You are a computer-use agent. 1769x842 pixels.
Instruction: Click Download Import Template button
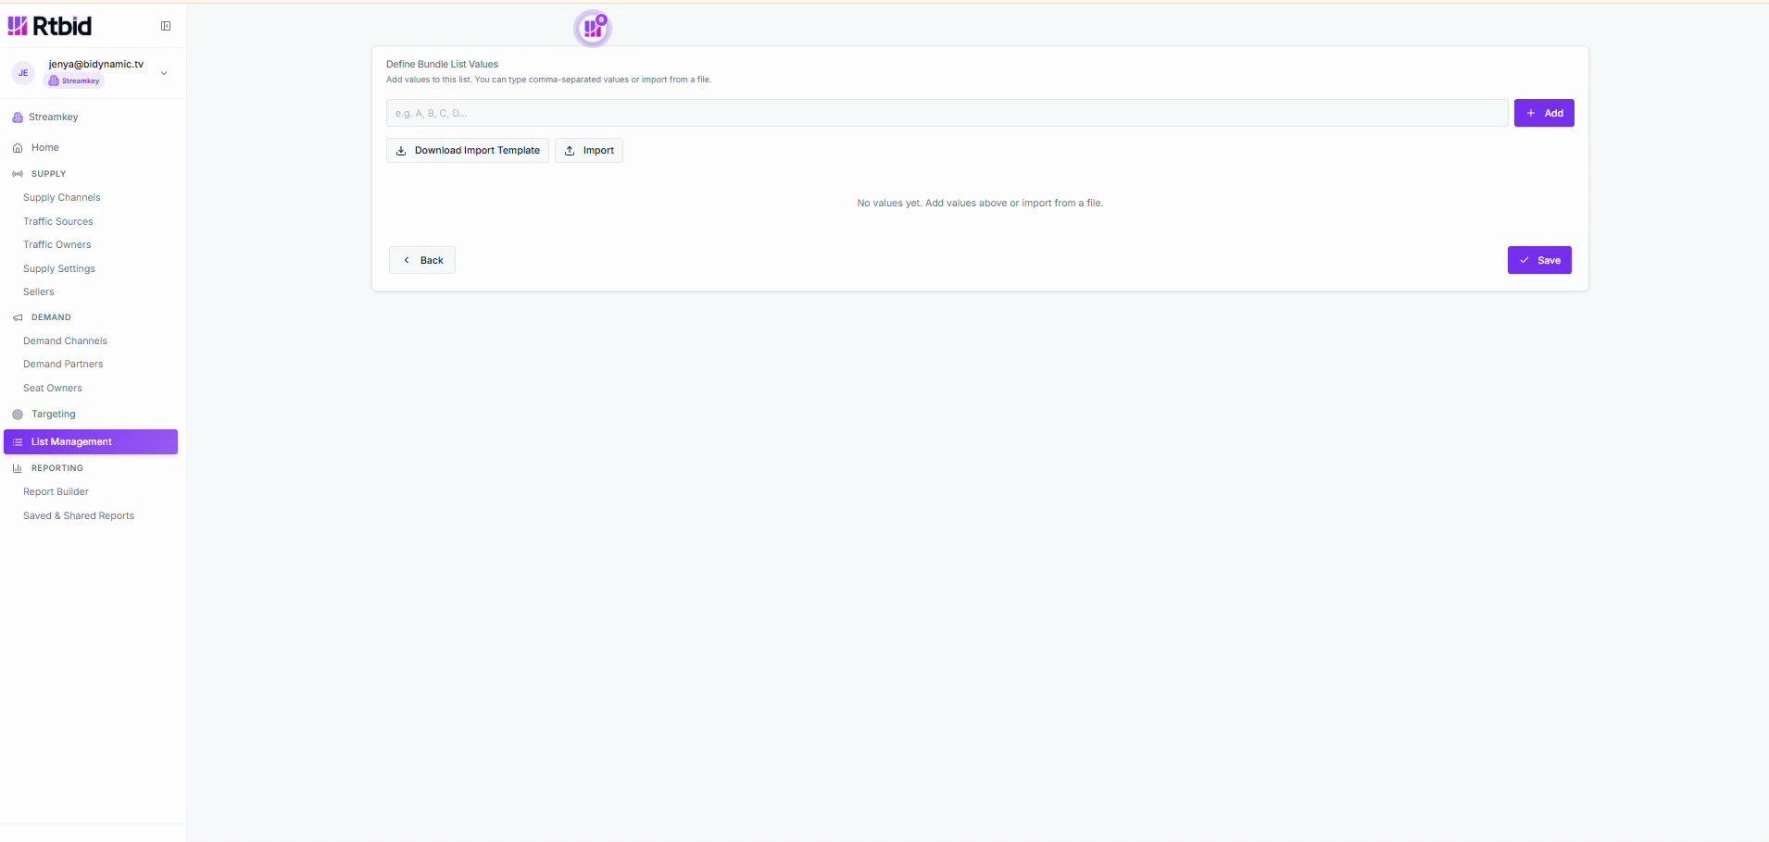click(468, 151)
